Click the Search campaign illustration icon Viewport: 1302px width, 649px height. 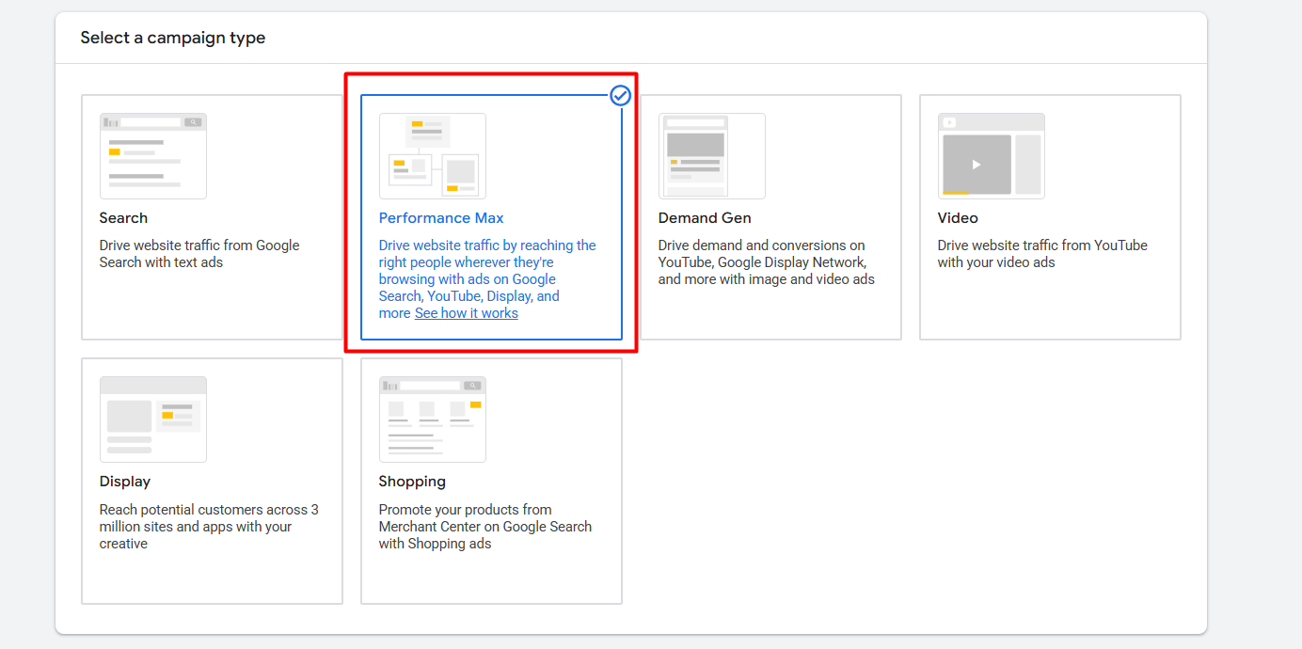(x=152, y=156)
